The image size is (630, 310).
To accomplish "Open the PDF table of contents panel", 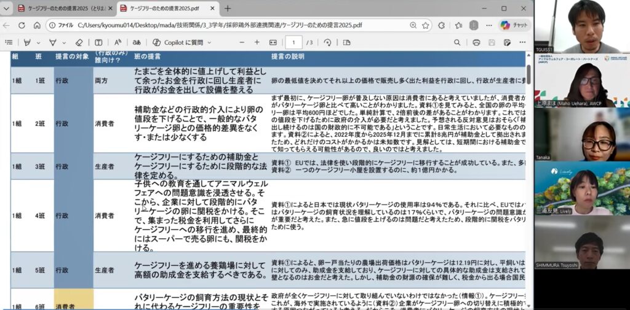I will pos(9,42).
